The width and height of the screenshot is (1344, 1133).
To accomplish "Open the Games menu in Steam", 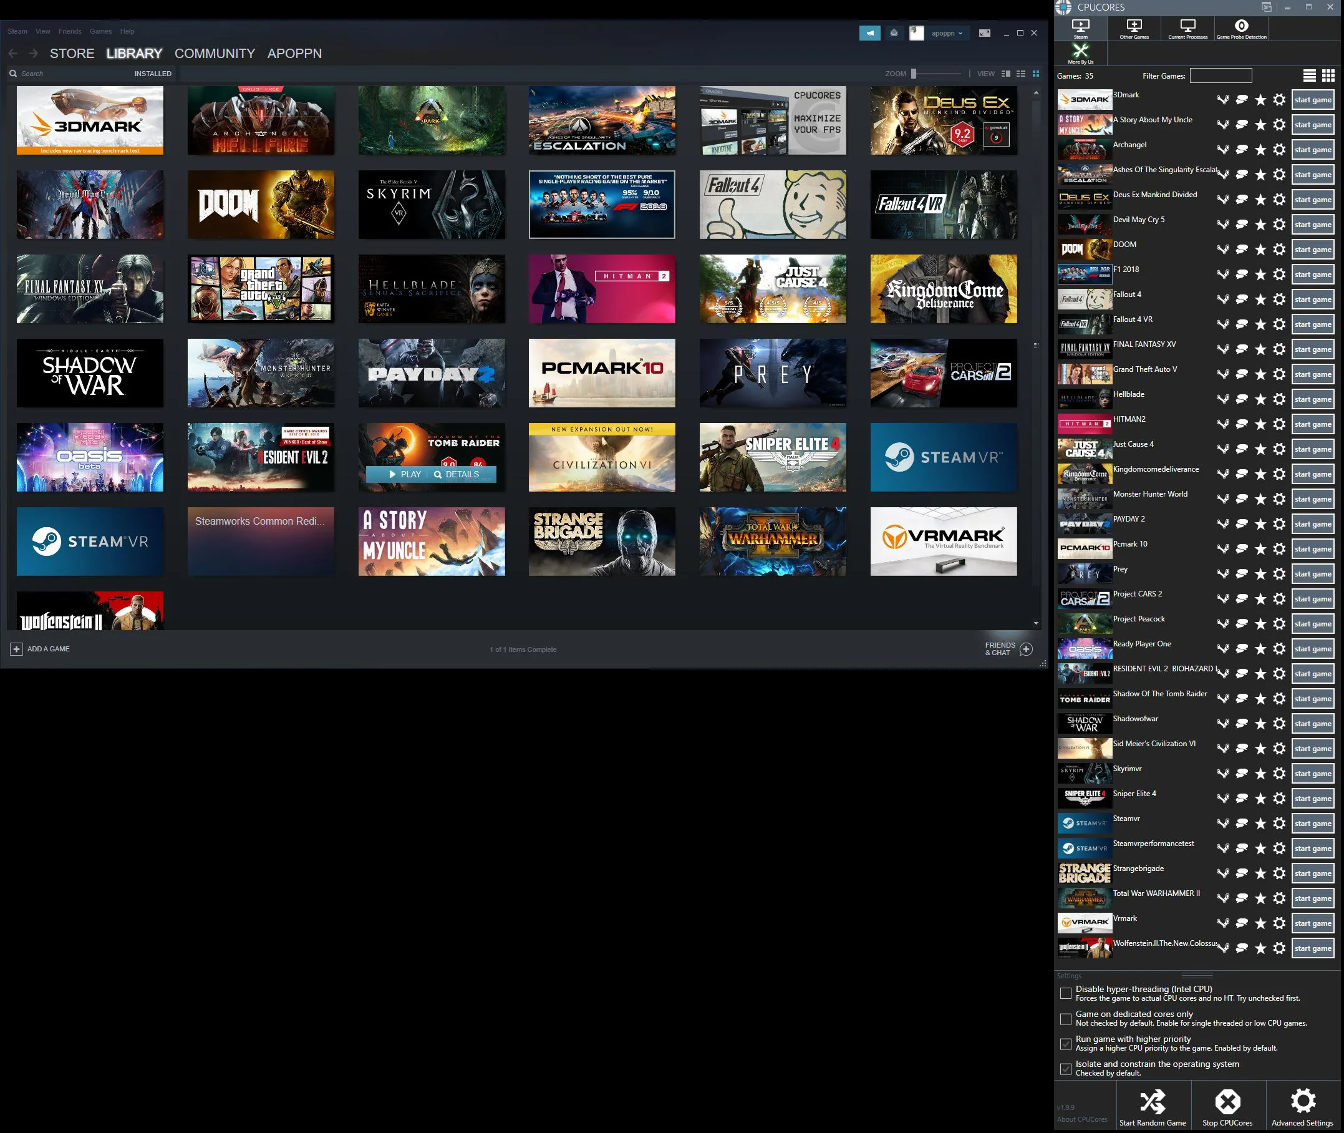I will pos(101,31).
